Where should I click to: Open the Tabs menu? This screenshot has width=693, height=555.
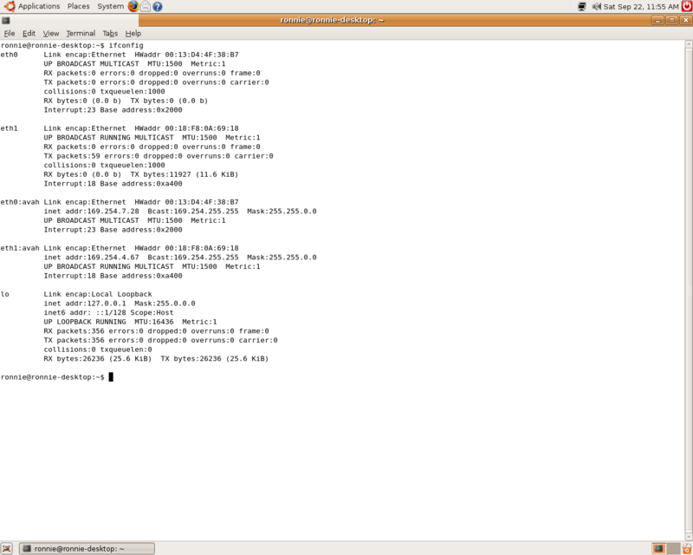pos(110,33)
